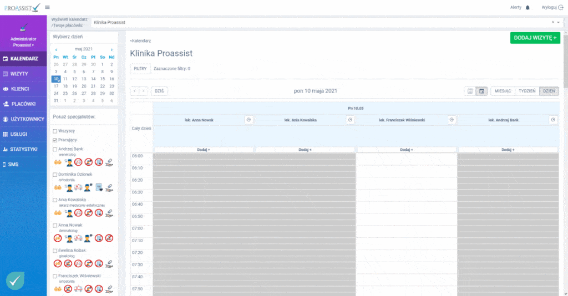This screenshot has width=568, height=296.
Task: Click the clock icon beside lek. Ania Kowalska
Action: 350,120
